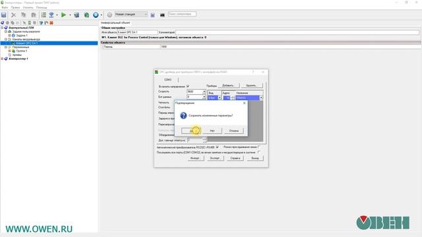Click the Save floppy-disk icon in the toolbar
Image resolution: width=422 pixels, height=237 pixels.
[4, 15]
